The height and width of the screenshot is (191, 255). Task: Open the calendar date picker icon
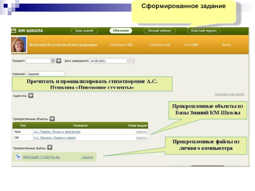pos(131,61)
